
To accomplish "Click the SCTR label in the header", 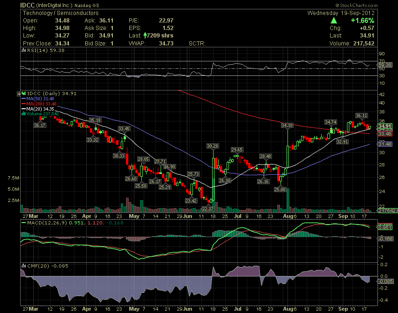I will pos(197,44).
